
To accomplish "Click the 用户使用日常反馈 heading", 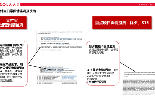I will click(12, 45).
